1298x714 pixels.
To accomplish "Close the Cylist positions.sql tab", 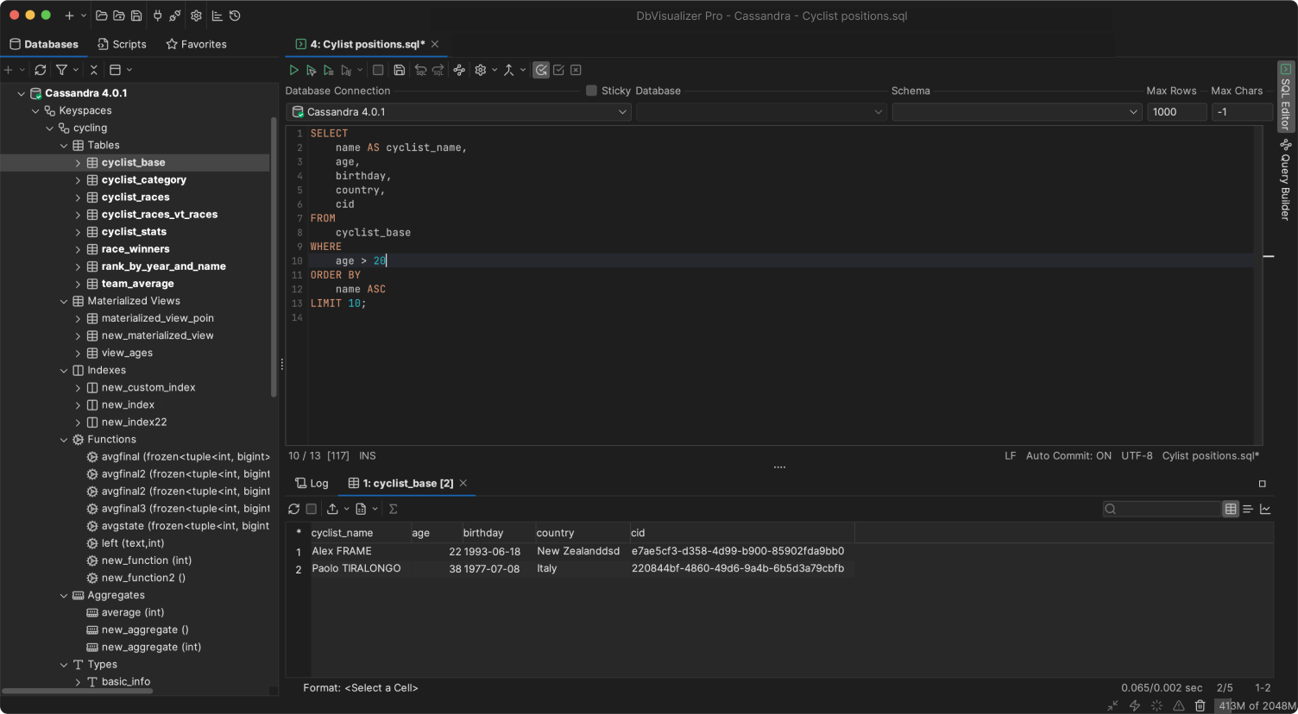I will 435,44.
